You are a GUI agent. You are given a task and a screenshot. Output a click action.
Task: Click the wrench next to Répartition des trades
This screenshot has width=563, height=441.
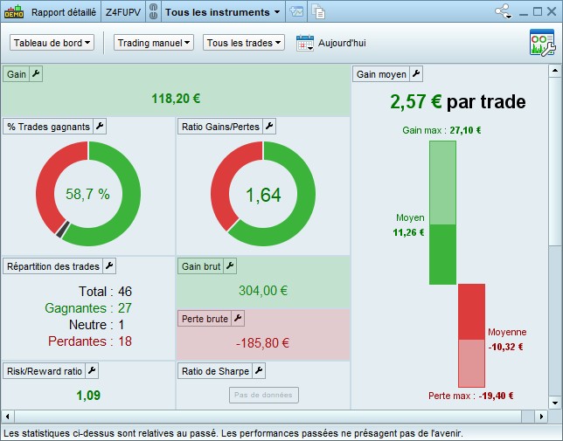(x=109, y=266)
